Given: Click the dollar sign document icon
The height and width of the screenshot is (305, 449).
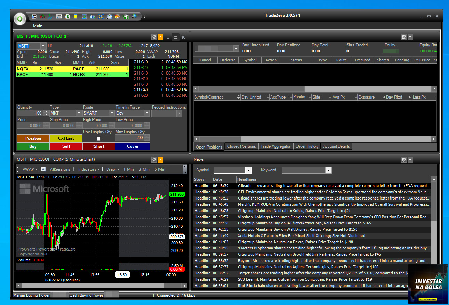Looking at the screenshot, I should click(67, 16).
